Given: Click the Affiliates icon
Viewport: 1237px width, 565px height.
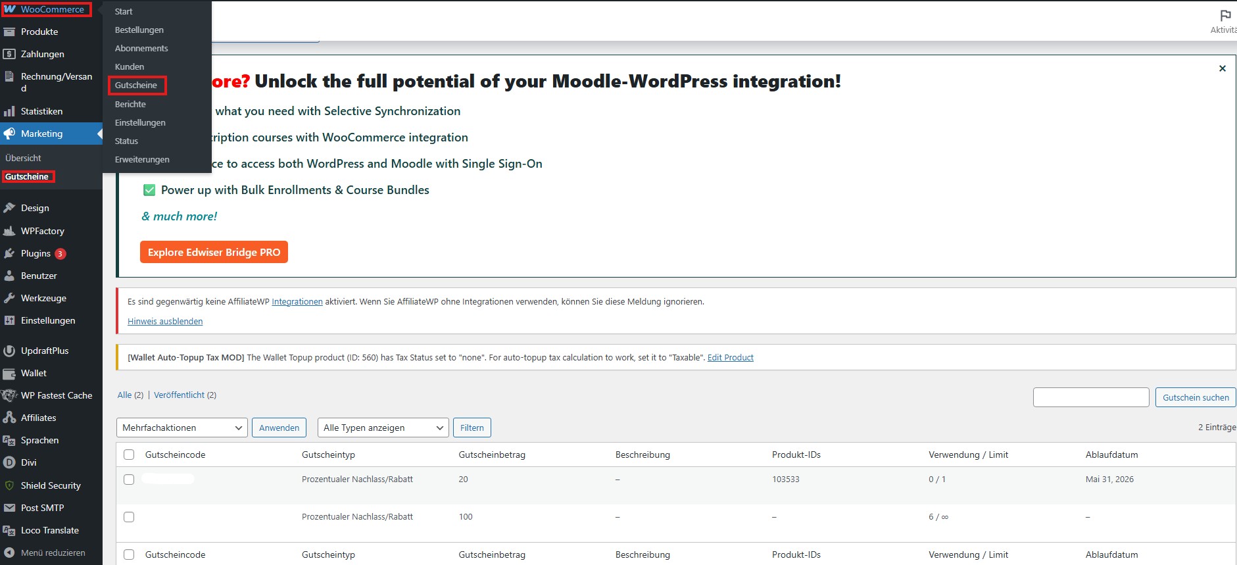Looking at the screenshot, I should [x=9, y=418].
